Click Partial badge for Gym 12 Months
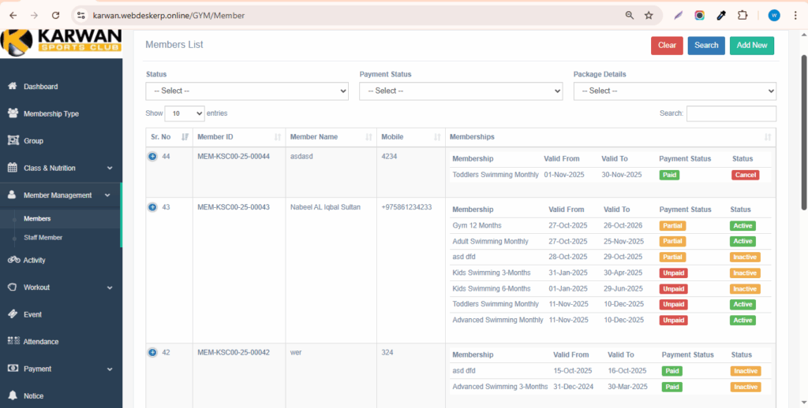This screenshot has width=808, height=408. [672, 225]
